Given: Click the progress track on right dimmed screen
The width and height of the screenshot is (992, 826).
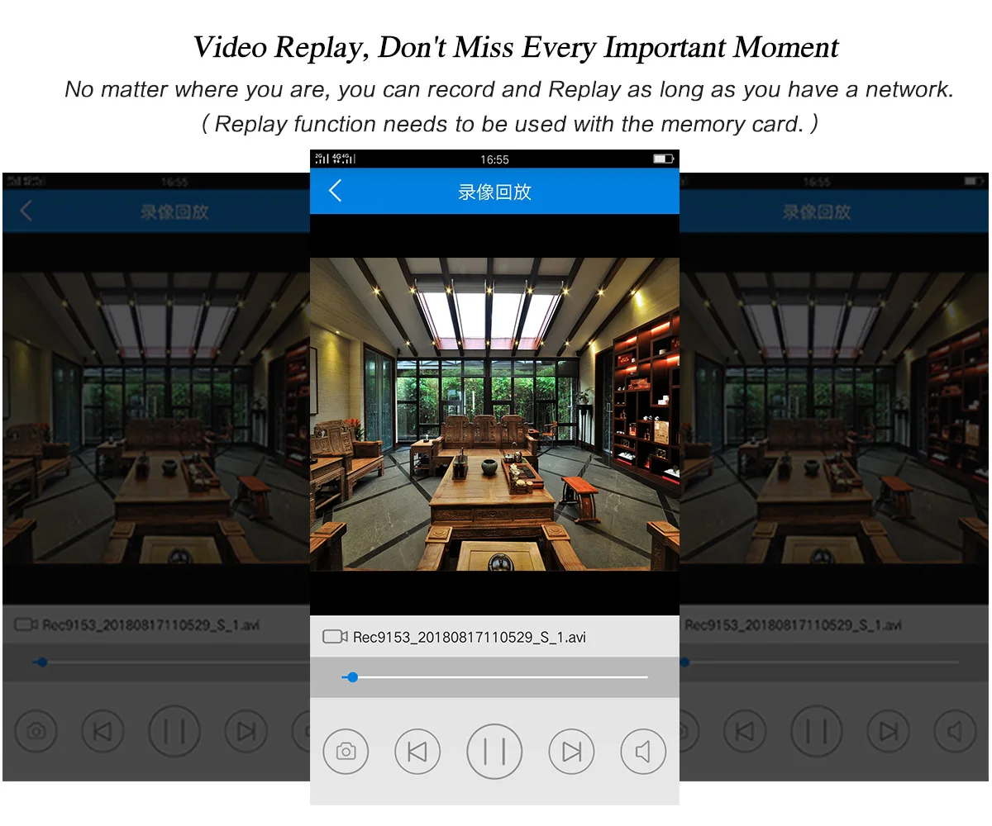Looking at the screenshot, I should coord(820,662).
